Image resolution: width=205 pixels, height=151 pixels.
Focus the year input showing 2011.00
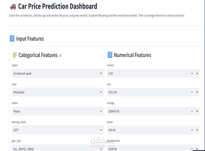point(147,92)
